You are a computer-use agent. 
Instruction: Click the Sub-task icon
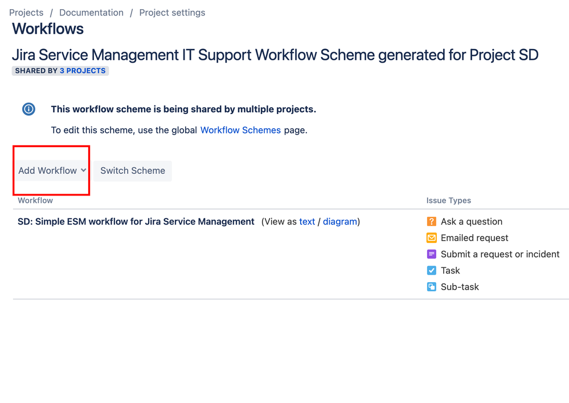coord(432,287)
